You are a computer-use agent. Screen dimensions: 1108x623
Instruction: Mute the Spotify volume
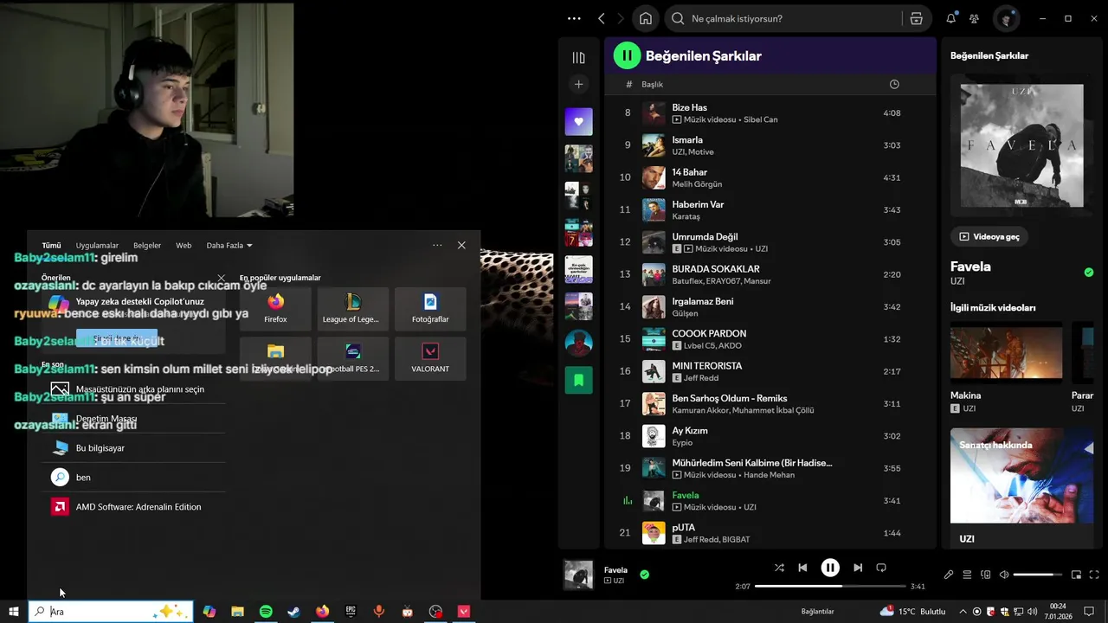[1004, 575]
